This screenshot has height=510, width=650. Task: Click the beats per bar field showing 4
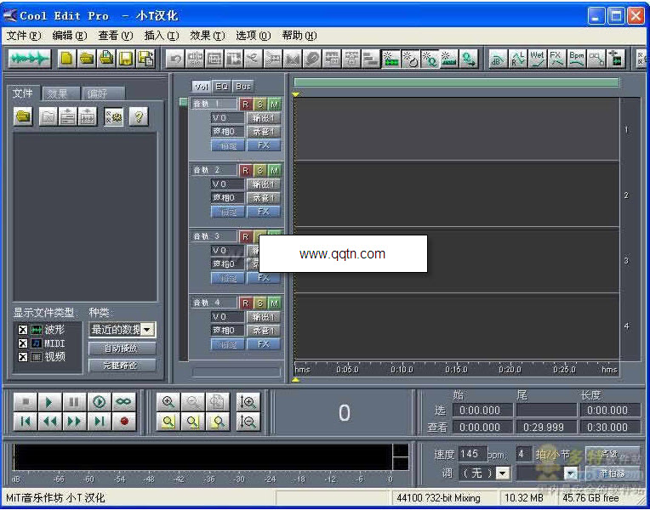point(524,454)
